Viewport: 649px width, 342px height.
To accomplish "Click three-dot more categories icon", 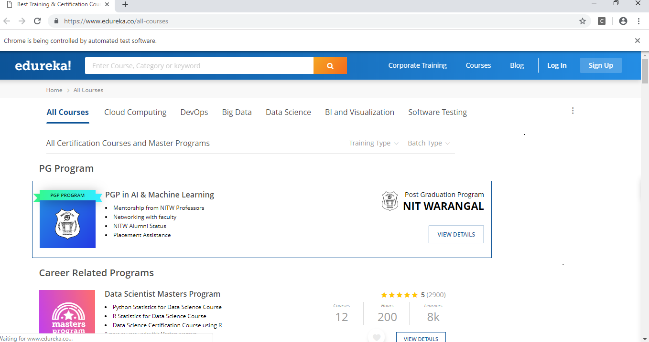I will 573,111.
